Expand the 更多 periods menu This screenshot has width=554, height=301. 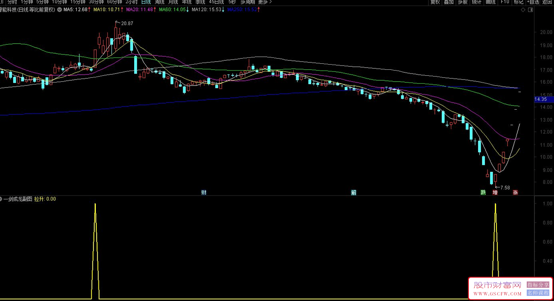(x=265, y=2)
